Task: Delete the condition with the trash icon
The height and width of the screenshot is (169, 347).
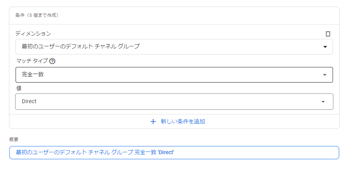Action: pos(328,34)
